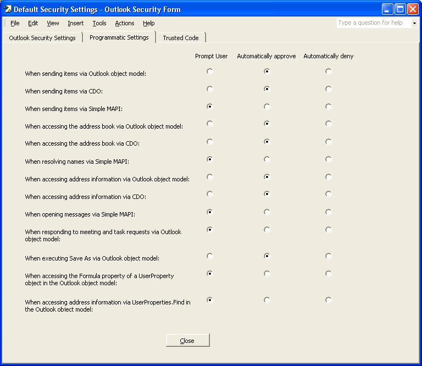
Task: Open the Insert menu
Action: 76,24
